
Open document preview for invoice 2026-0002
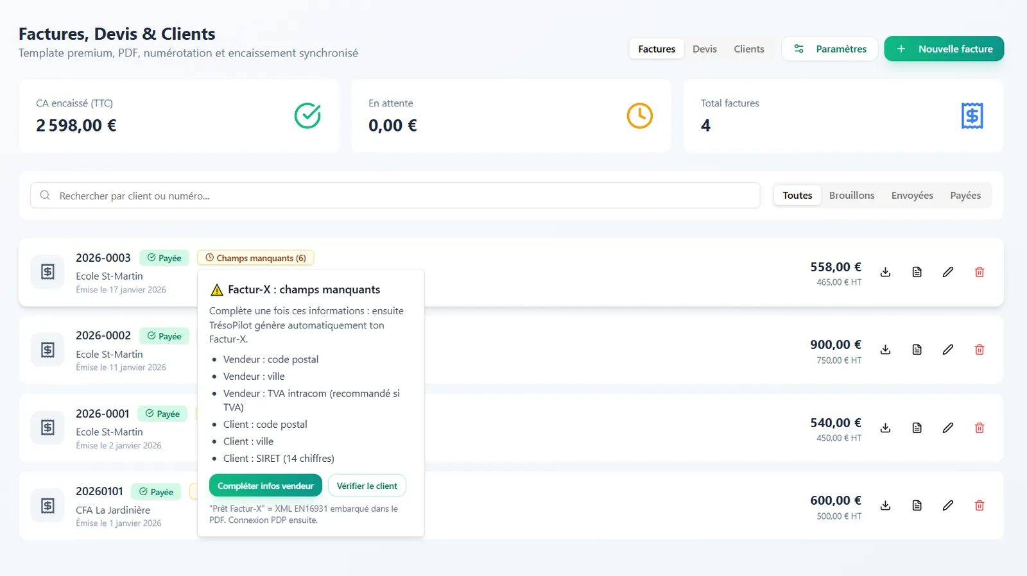tap(917, 350)
